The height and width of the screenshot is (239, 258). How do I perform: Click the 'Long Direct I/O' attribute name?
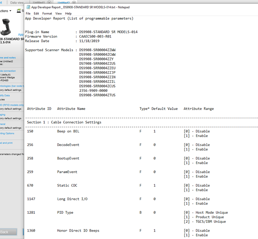coord(72,199)
